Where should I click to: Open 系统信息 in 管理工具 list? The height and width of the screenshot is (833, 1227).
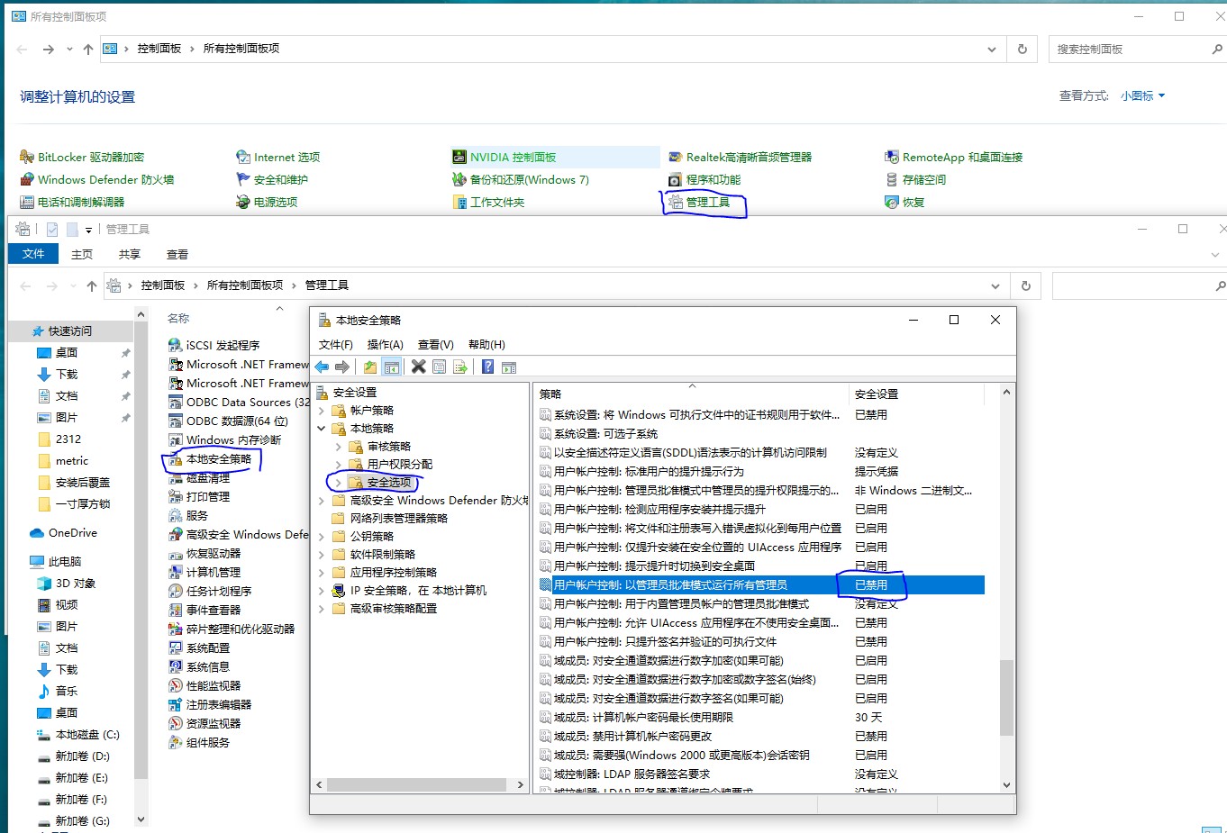(199, 666)
